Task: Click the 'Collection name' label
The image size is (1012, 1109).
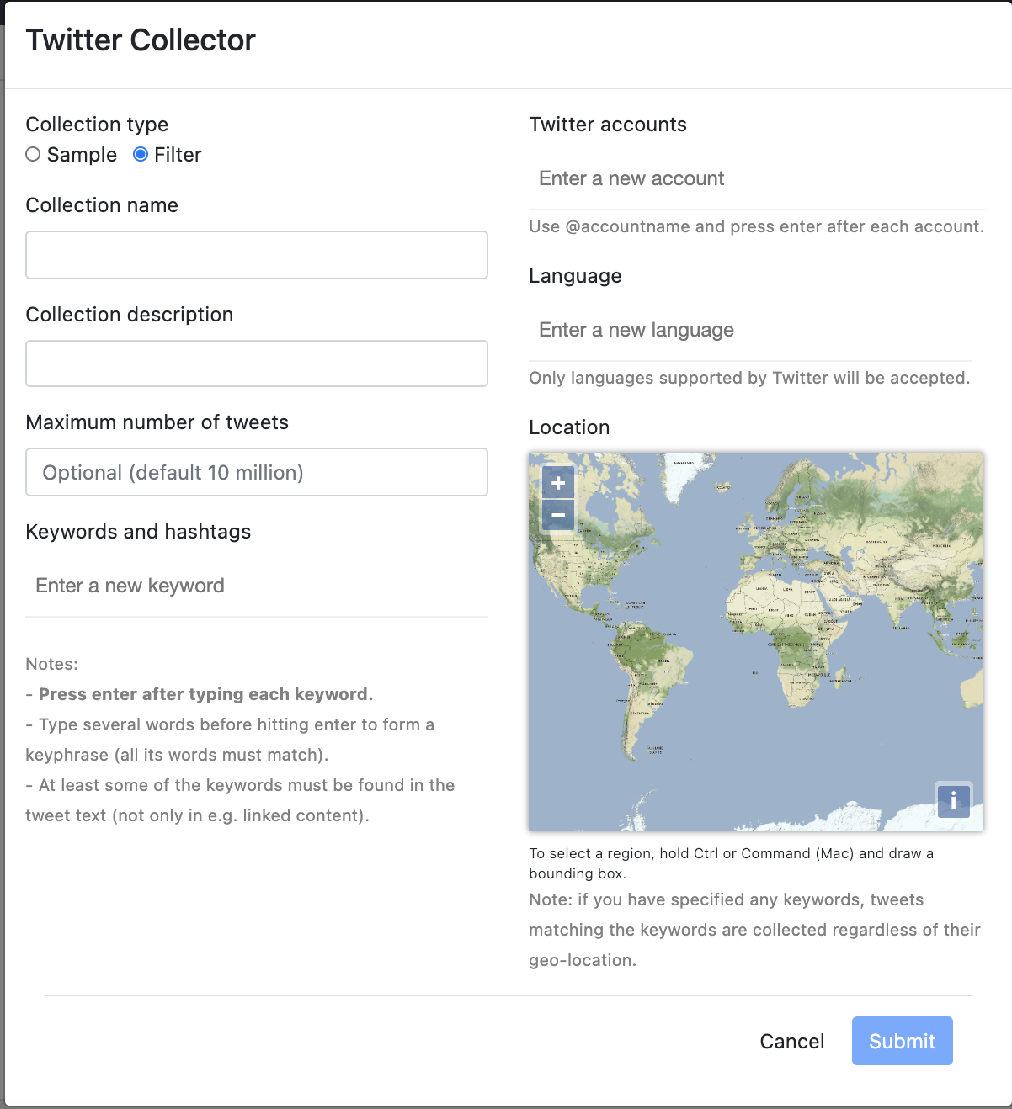Action: (102, 205)
